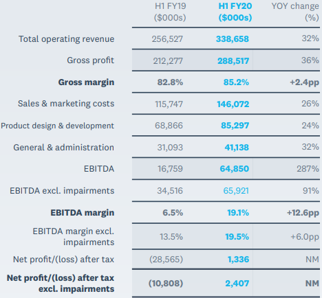This screenshot has height=298, width=322.
Task: Select the Total operating revenue label
Action: (66, 39)
